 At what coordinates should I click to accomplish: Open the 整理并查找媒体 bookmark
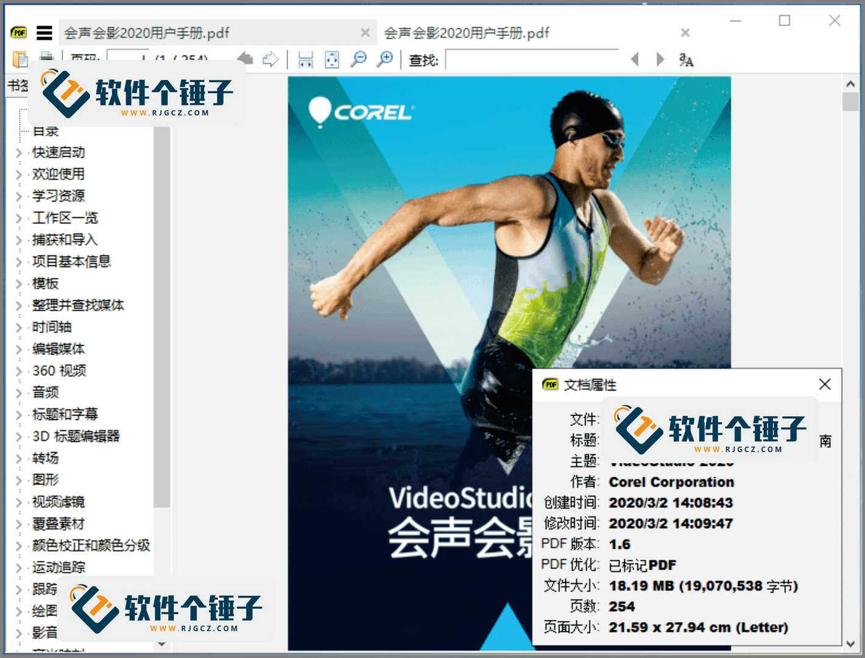[78, 305]
